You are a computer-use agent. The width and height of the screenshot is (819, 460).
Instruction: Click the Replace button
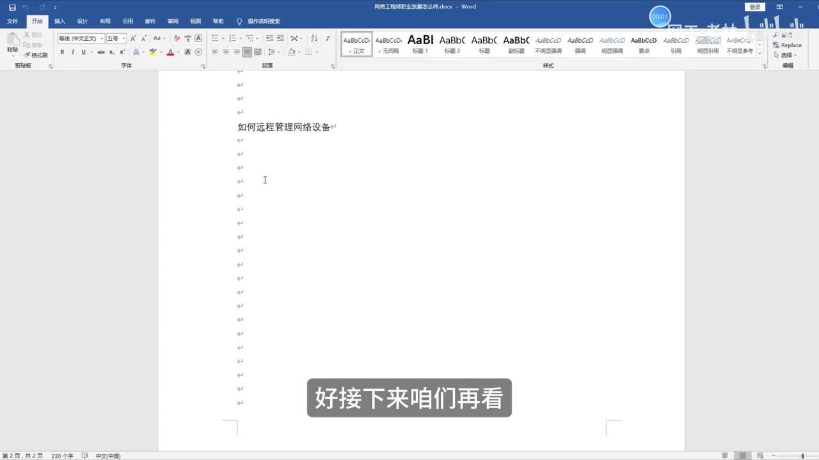click(786, 45)
